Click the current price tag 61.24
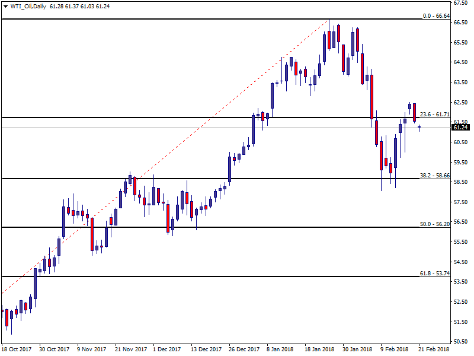This screenshot has width=474, height=356. point(461,128)
